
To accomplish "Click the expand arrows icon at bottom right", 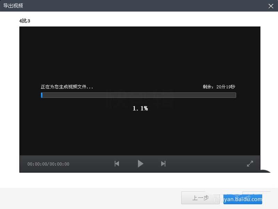I will point(250,164).
